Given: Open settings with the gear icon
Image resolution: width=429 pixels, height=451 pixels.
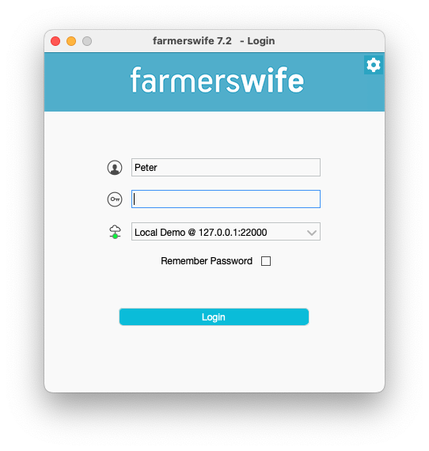Looking at the screenshot, I should pyautogui.click(x=373, y=65).
